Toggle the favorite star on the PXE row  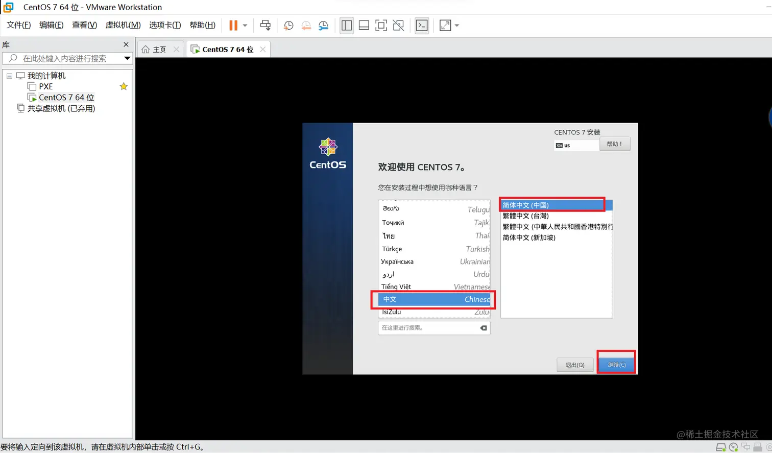(124, 86)
